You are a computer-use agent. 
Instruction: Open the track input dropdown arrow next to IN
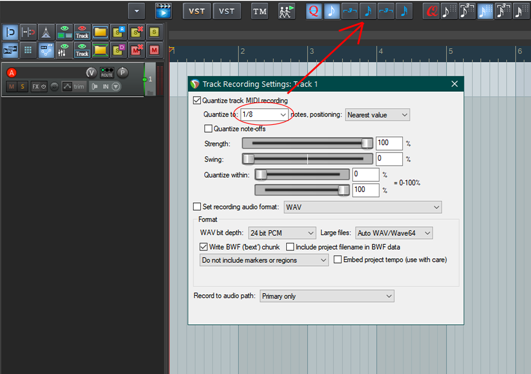(x=116, y=86)
